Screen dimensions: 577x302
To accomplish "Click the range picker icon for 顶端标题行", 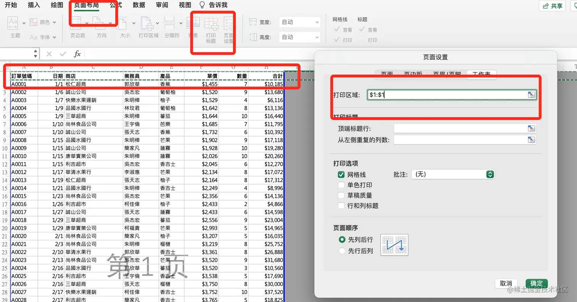I will click(x=531, y=129).
